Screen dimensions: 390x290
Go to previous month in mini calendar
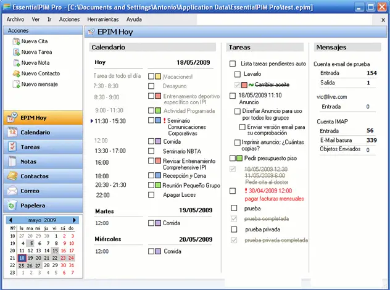[10, 220]
